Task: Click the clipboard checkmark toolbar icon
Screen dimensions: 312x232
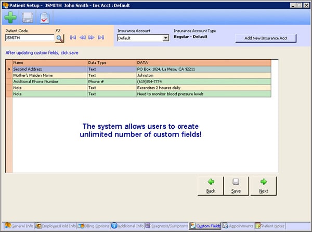Action: (45, 18)
